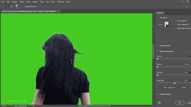Switch to the Properties panel tab
Image resolution: width=191 pixels, height=107 pixels.
pyautogui.click(x=160, y=13)
